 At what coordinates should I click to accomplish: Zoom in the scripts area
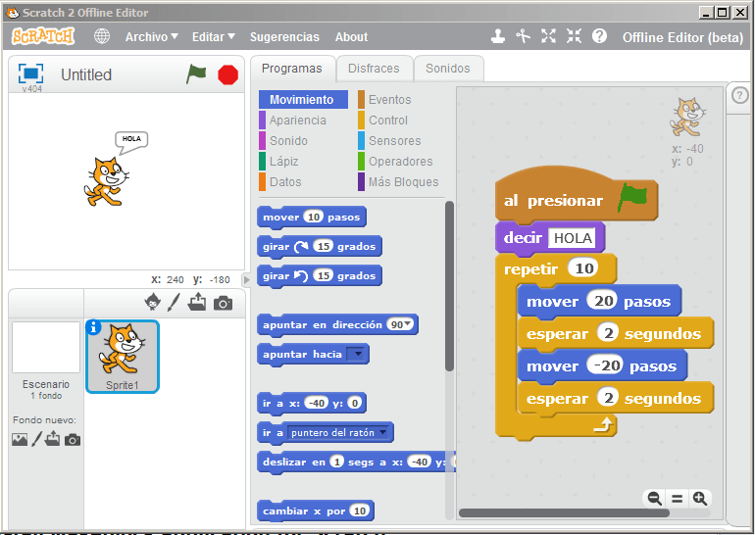(700, 499)
